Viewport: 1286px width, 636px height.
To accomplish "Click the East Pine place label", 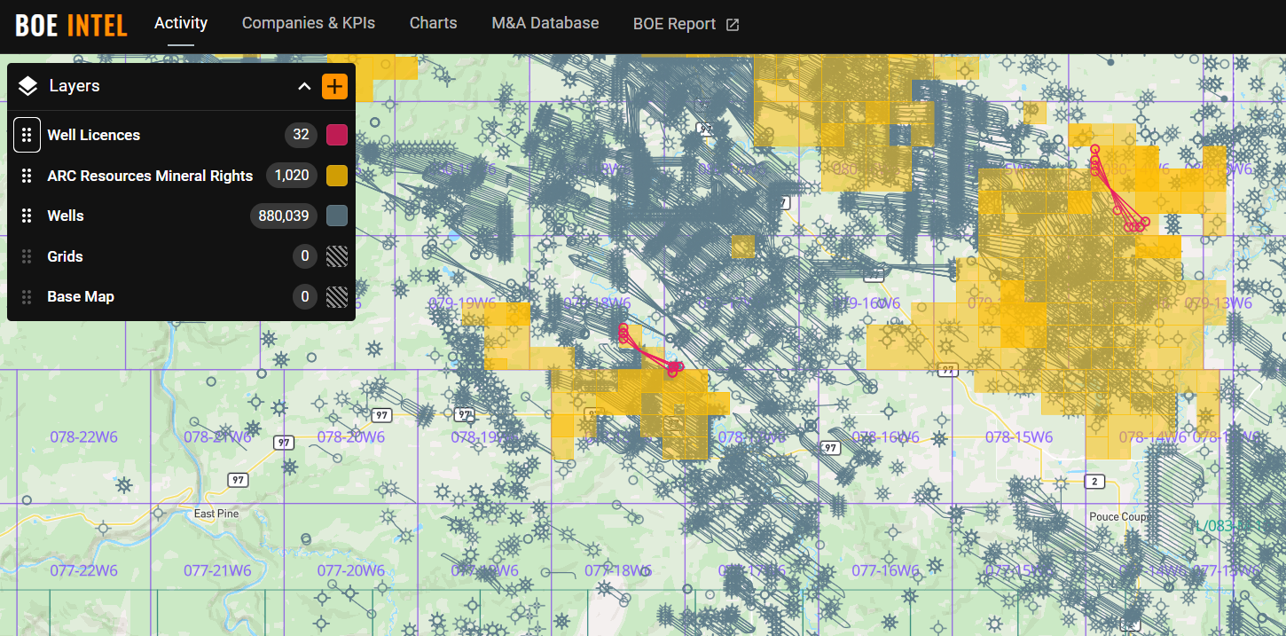I will [216, 514].
